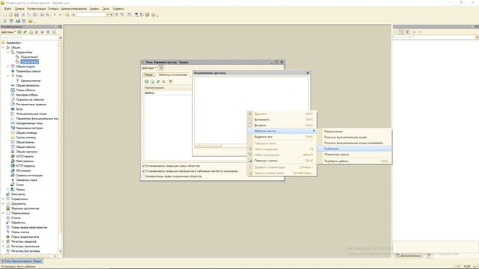
Task: Expand the Документы tree node
Action: click(4, 203)
